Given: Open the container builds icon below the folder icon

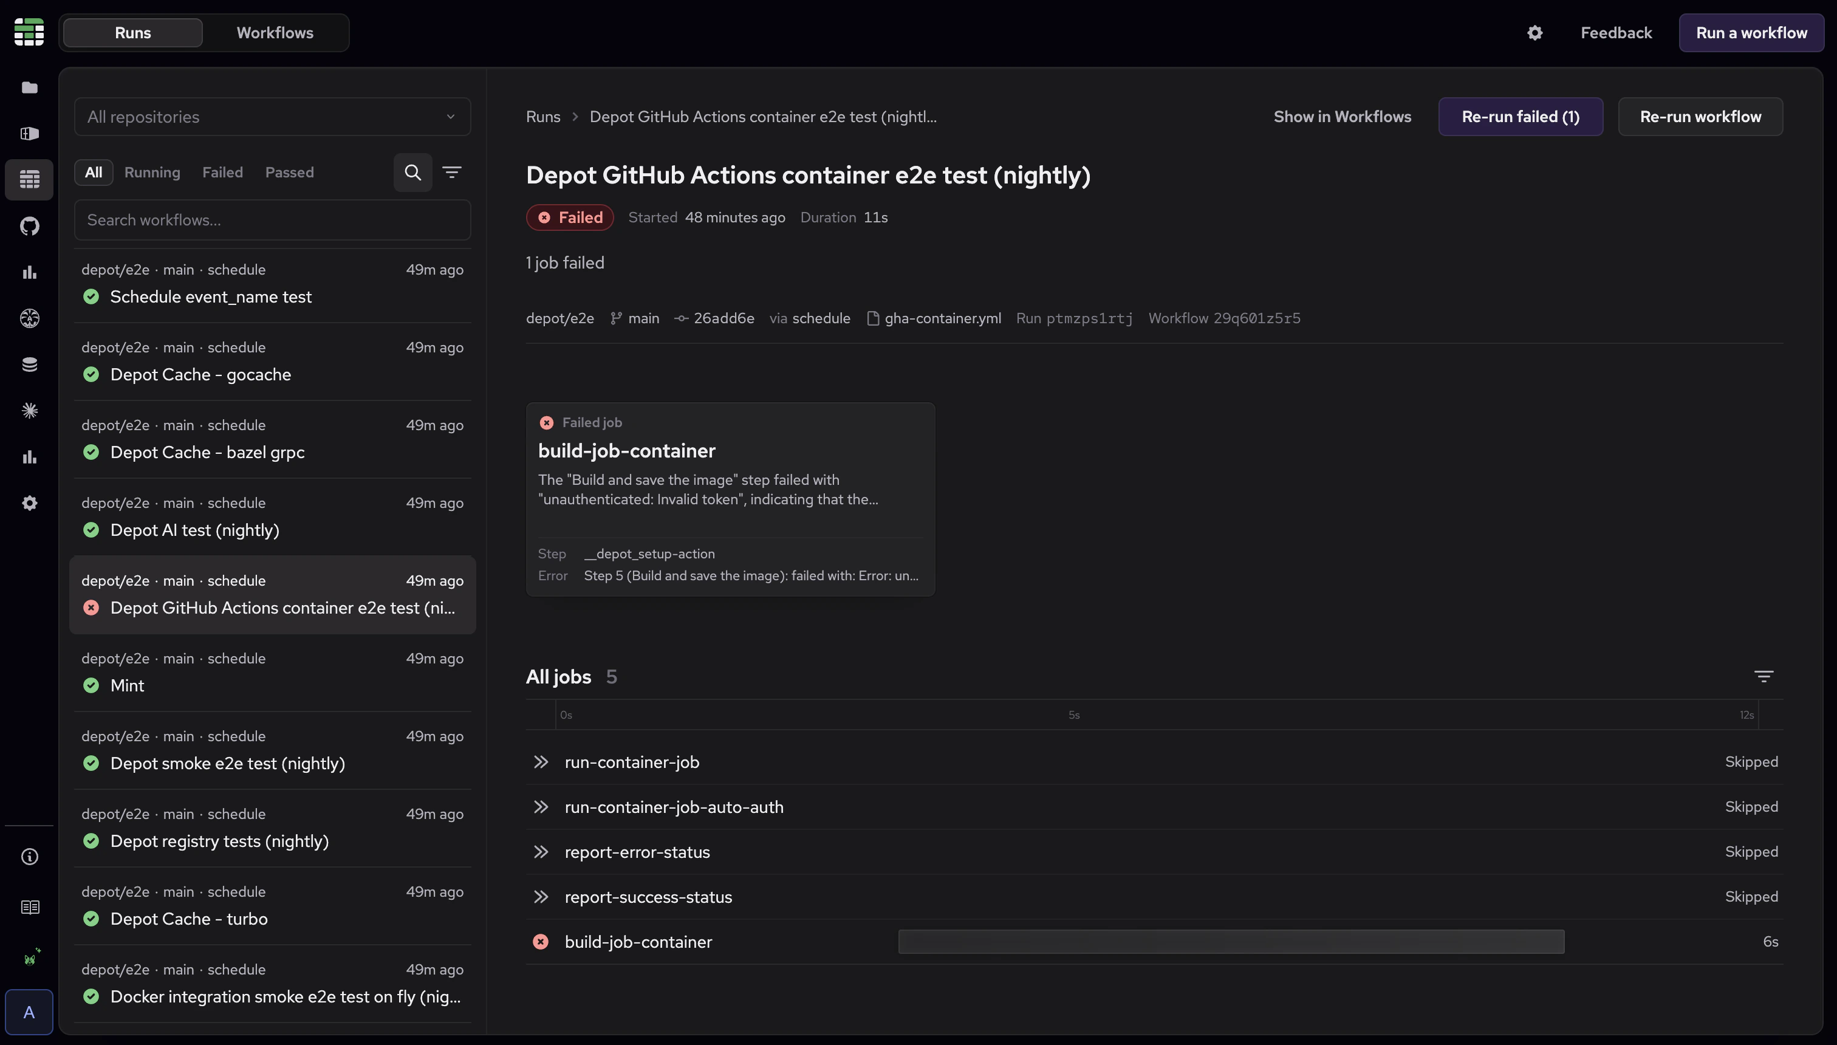Looking at the screenshot, I should [x=29, y=134].
